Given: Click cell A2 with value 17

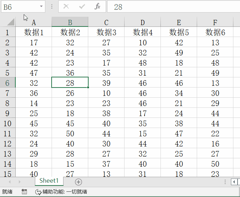Looking at the screenshot, I should point(34,42).
